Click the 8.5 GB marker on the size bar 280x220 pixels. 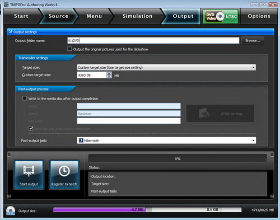[212, 209]
